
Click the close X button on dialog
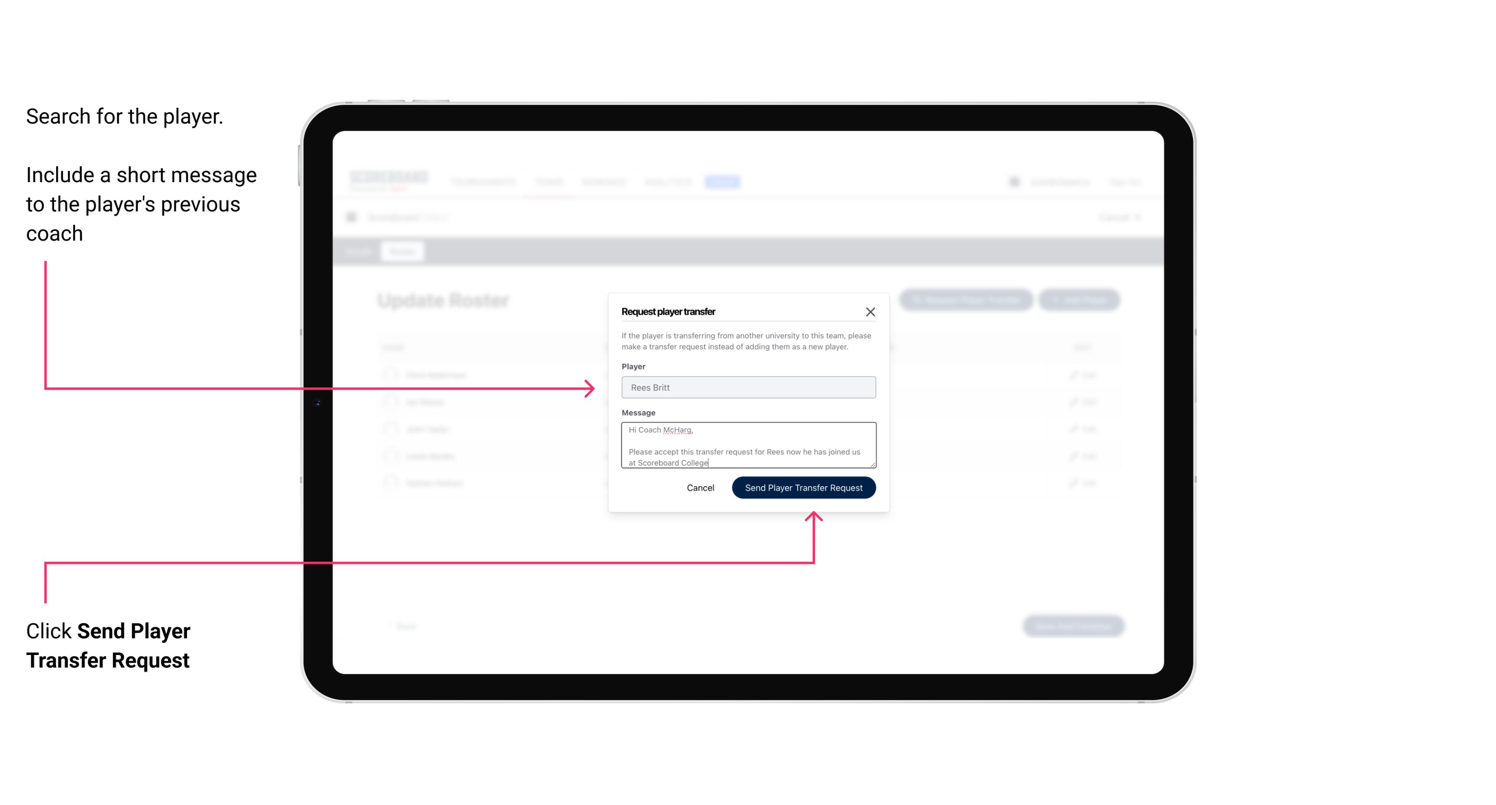pyautogui.click(x=871, y=311)
